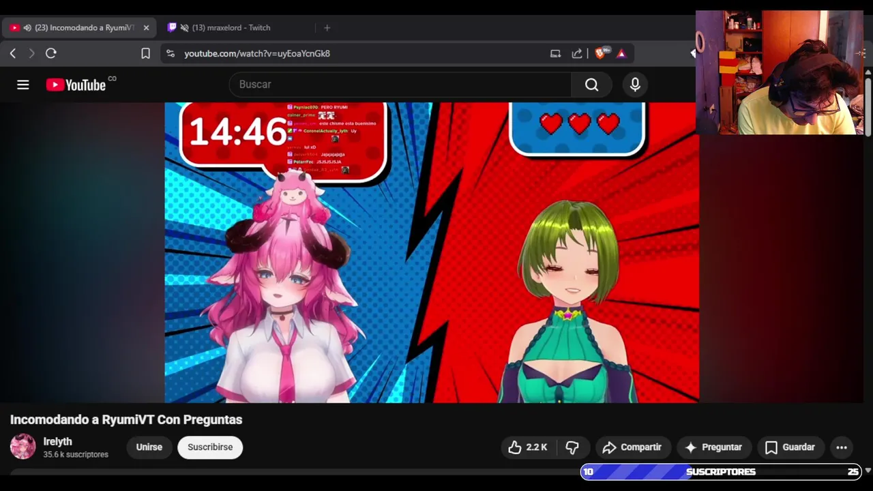The image size is (873, 491).
Task: Save video with the Guardar button
Action: [x=790, y=447]
